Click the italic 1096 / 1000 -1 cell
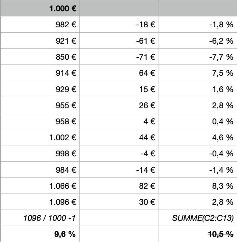The height and width of the screenshot is (242, 237). pyautogui.click(x=50, y=218)
